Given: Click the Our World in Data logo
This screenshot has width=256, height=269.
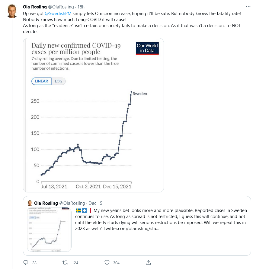Looking at the screenshot, I should click(x=147, y=49).
